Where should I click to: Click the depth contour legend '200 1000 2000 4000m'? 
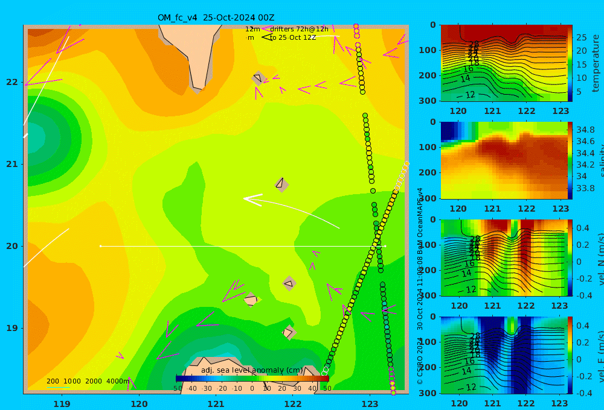pyautogui.click(x=88, y=381)
